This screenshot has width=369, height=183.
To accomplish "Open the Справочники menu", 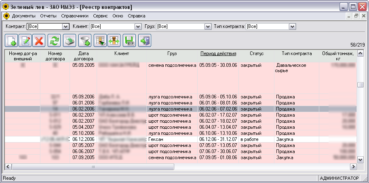I will click(75, 16).
